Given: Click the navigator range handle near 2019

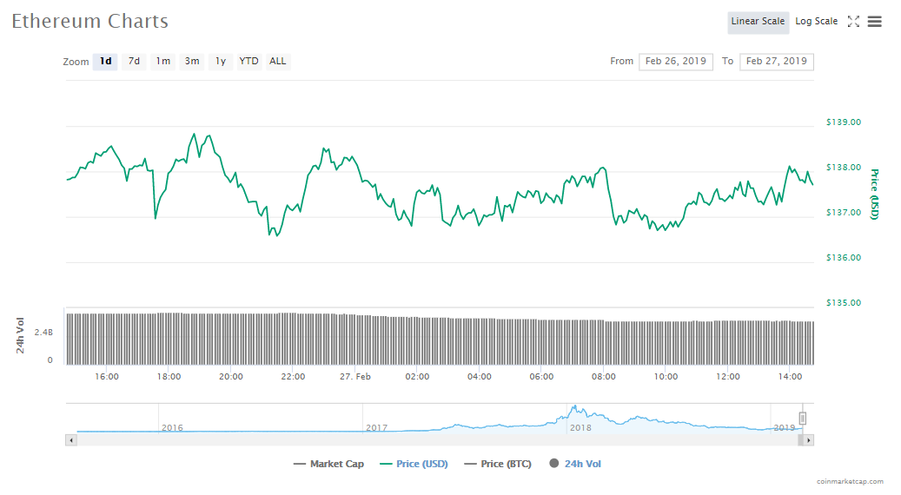Looking at the screenshot, I should point(803,419).
